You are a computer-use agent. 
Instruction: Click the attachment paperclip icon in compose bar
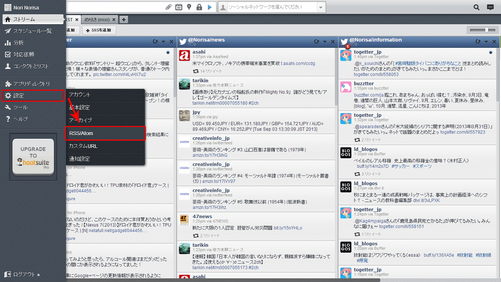pos(168,7)
